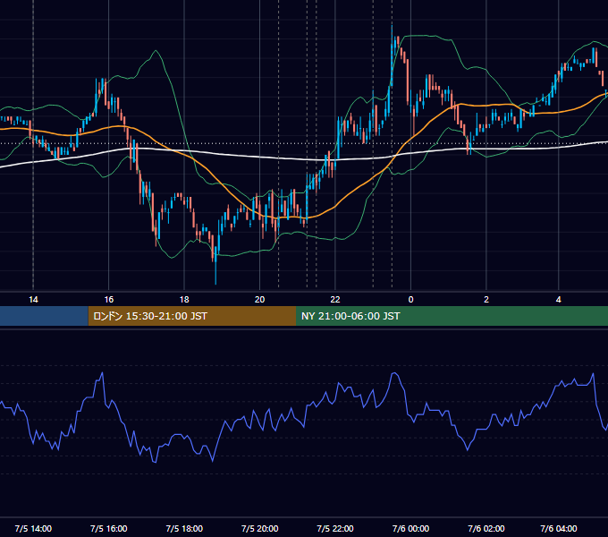This screenshot has width=608, height=537.
Task: Click the 0 hour label
Action: [410, 300]
